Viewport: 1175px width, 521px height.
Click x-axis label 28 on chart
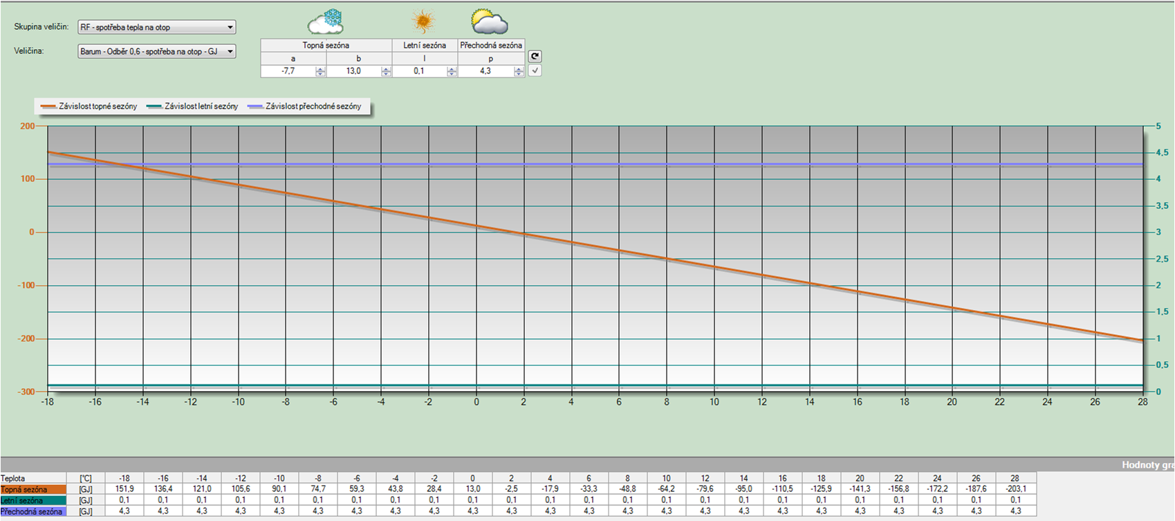point(1142,401)
